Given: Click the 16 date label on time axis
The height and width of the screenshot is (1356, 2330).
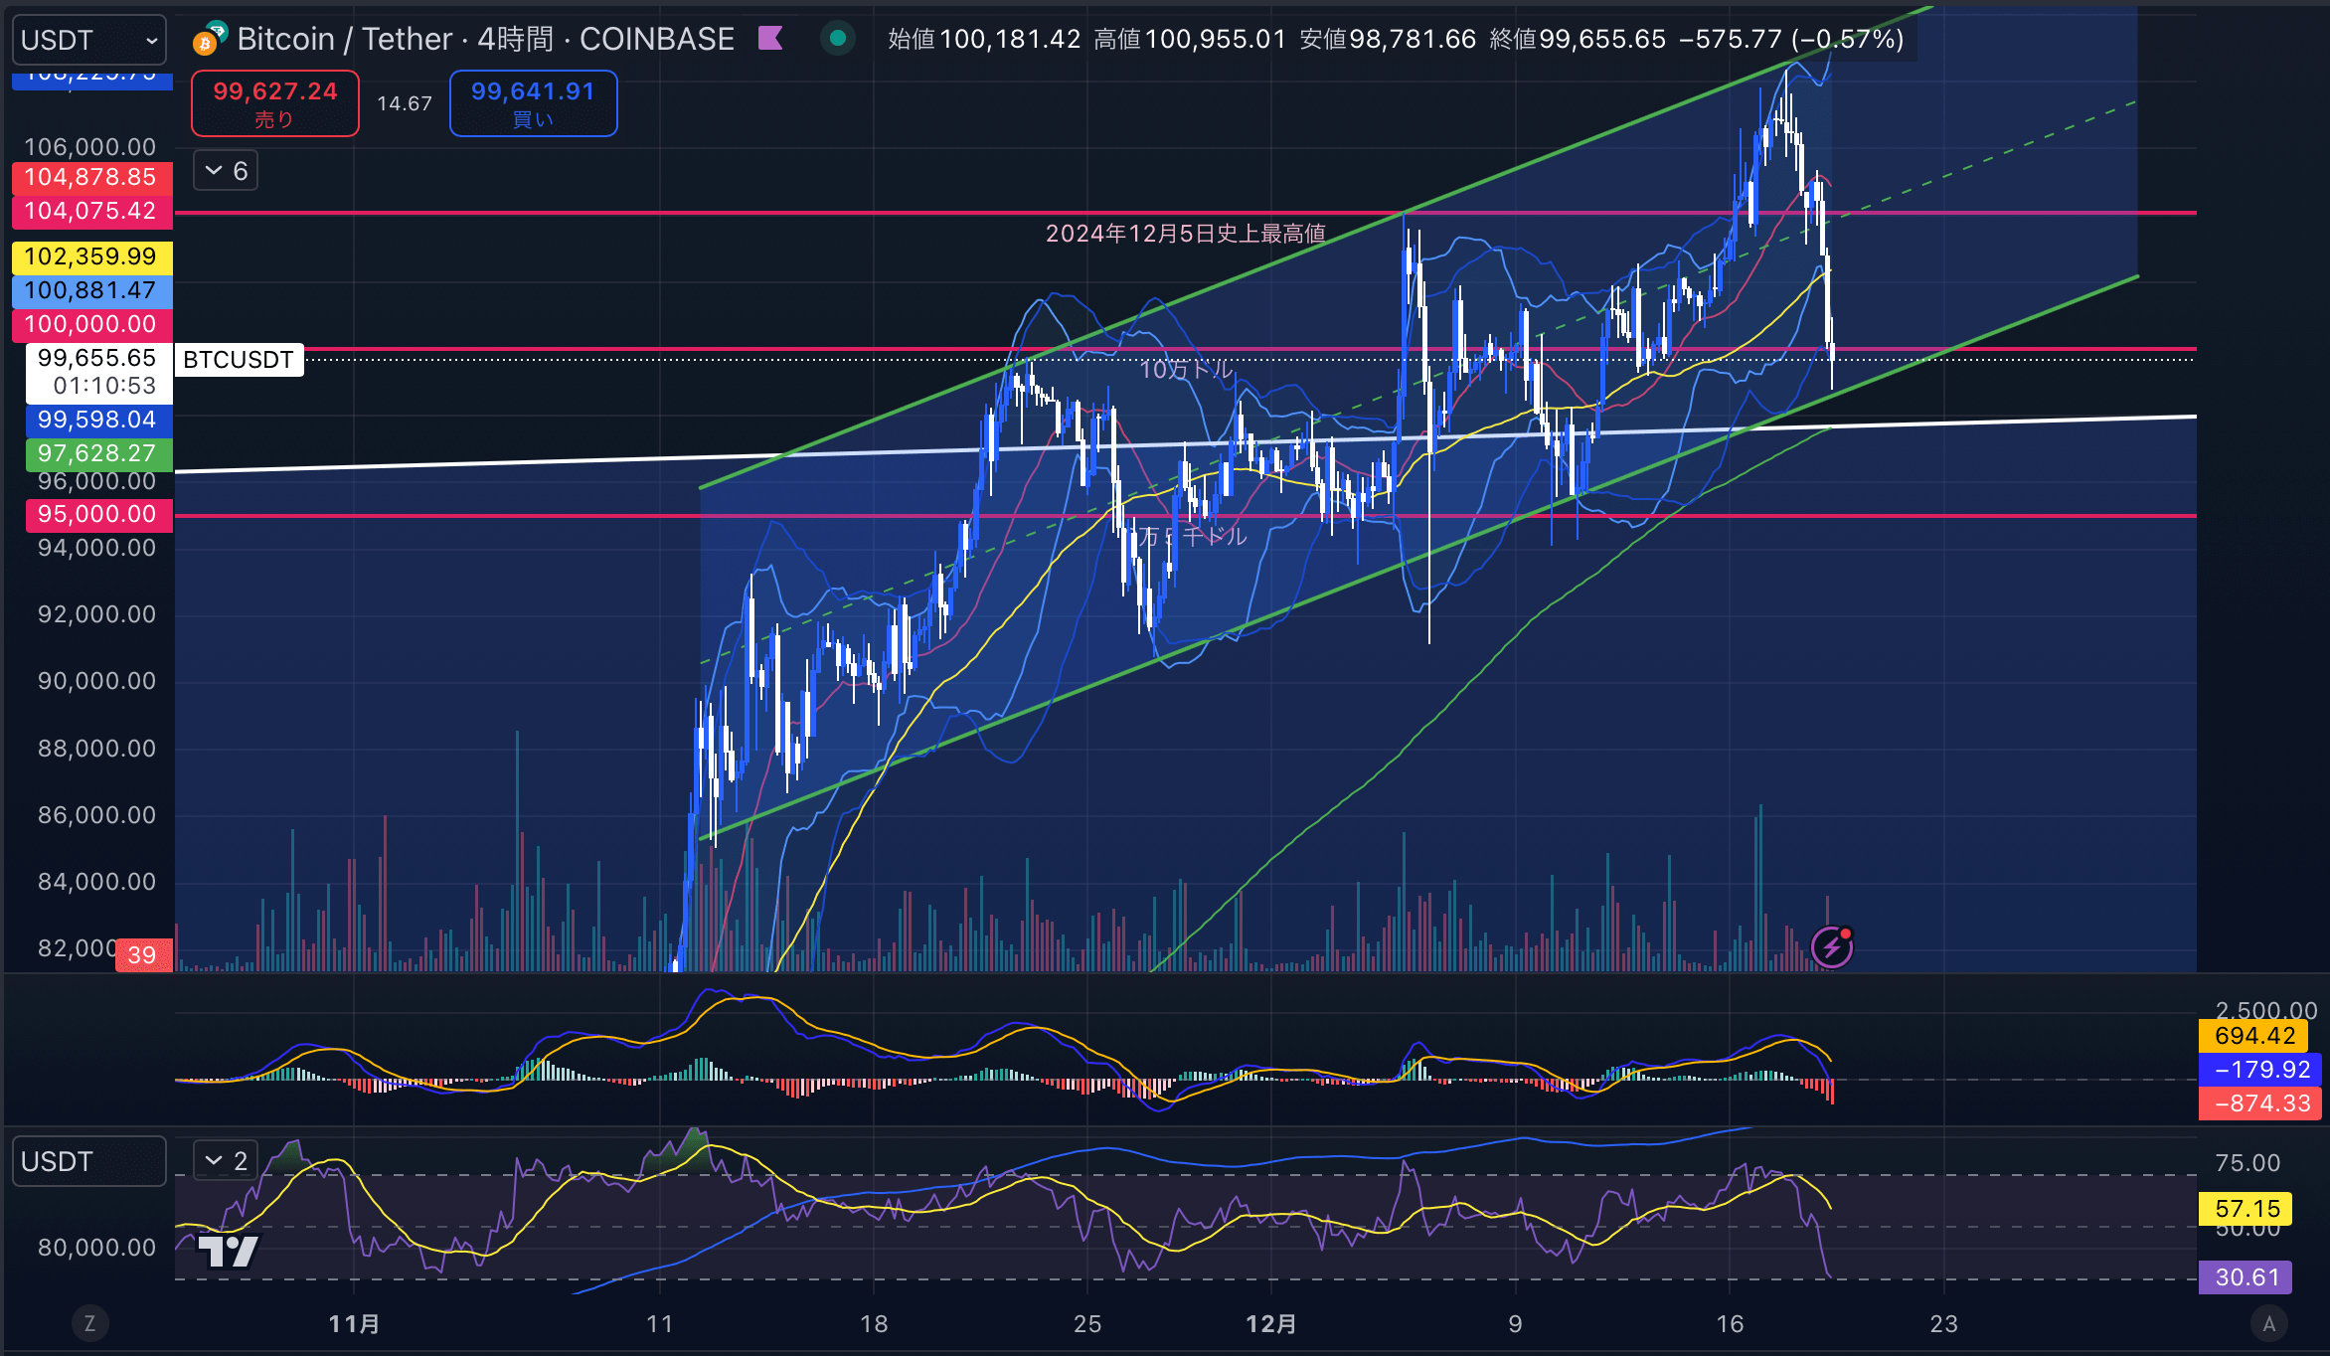Looking at the screenshot, I should (x=1730, y=1324).
